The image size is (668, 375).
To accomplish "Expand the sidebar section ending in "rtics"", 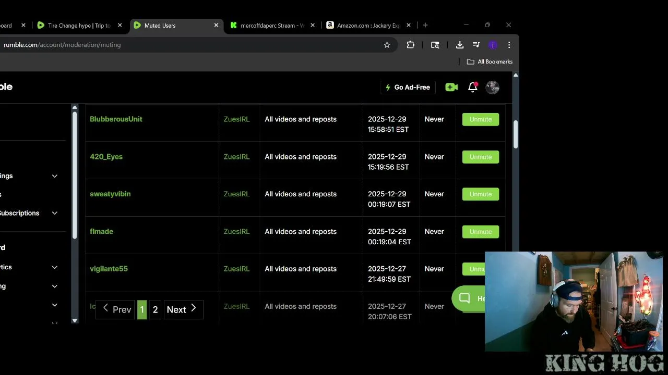I will point(54,267).
